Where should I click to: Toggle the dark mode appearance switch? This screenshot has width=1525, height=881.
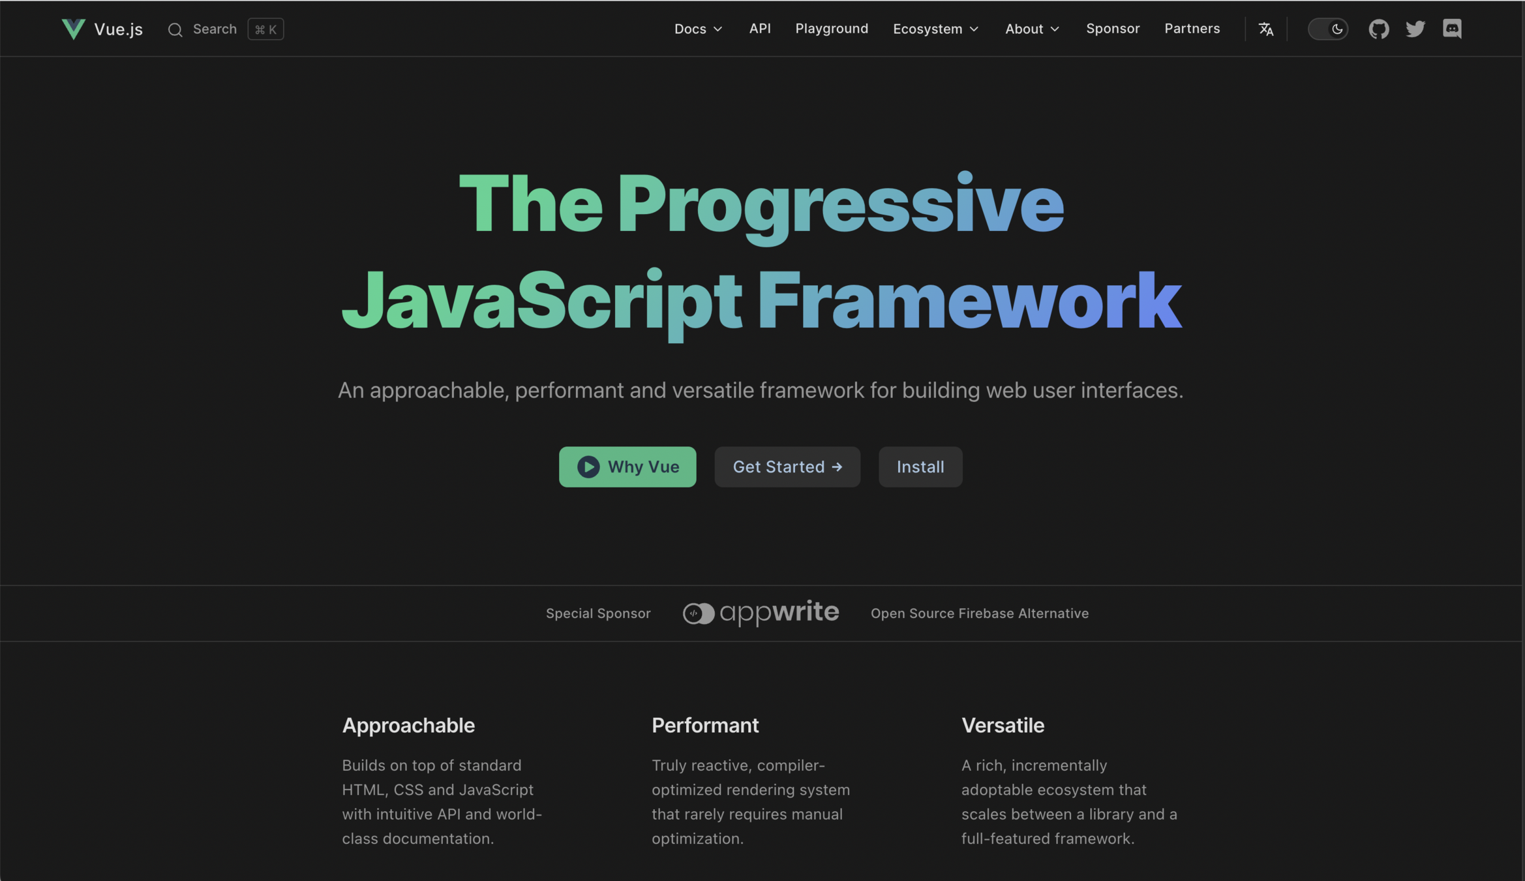tap(1327, 29)
